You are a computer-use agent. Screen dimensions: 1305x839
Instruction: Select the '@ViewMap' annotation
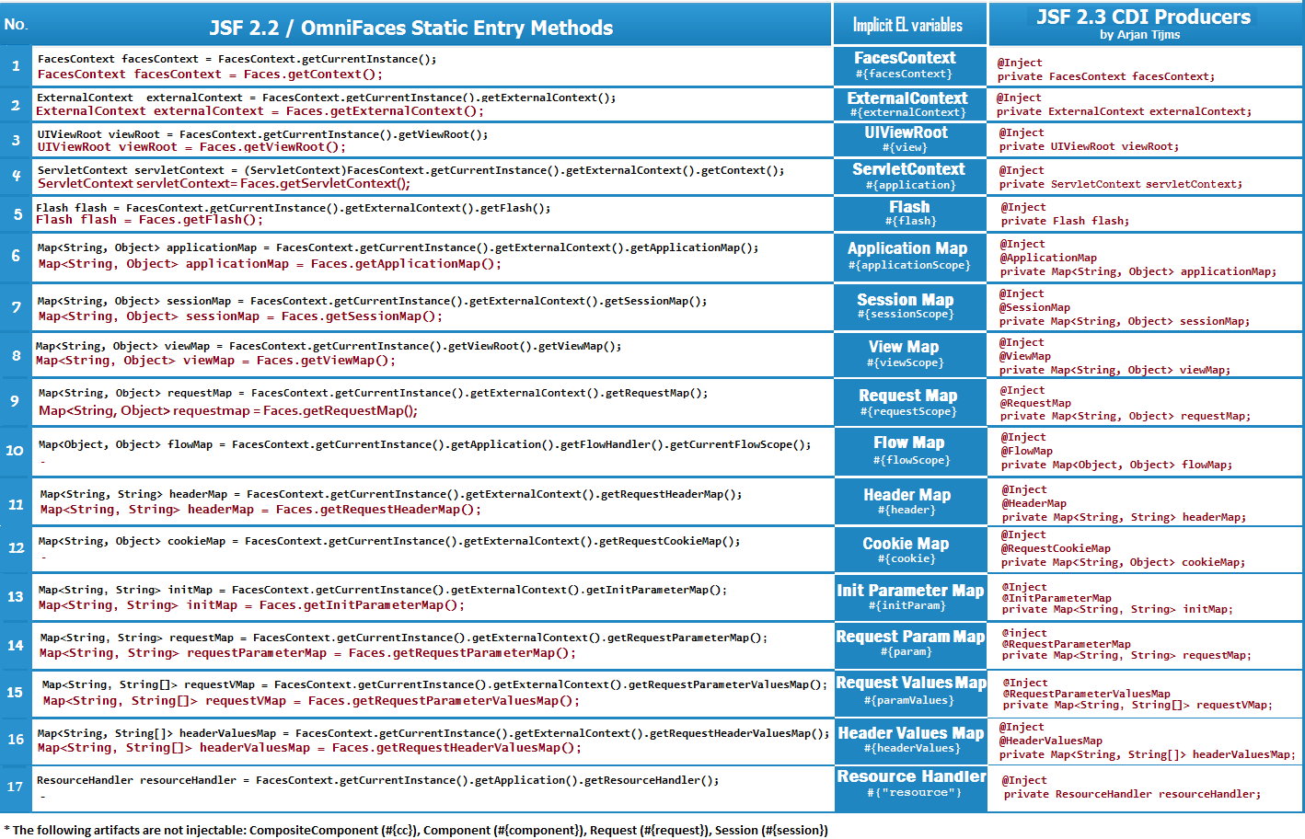[x=1025, y=356]
